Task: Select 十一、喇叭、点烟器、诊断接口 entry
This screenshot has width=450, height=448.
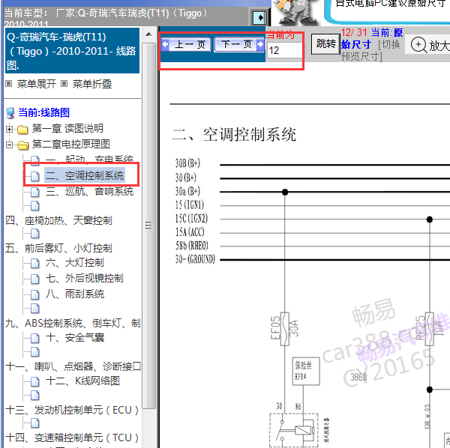Action: coord(73,366)
